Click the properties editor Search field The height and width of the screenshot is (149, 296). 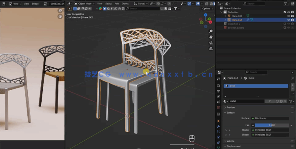(x=256, y=72)
